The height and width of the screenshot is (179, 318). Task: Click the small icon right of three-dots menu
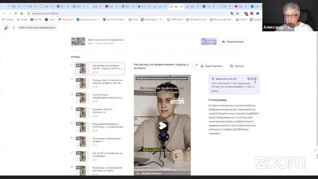tap(196, 65)
